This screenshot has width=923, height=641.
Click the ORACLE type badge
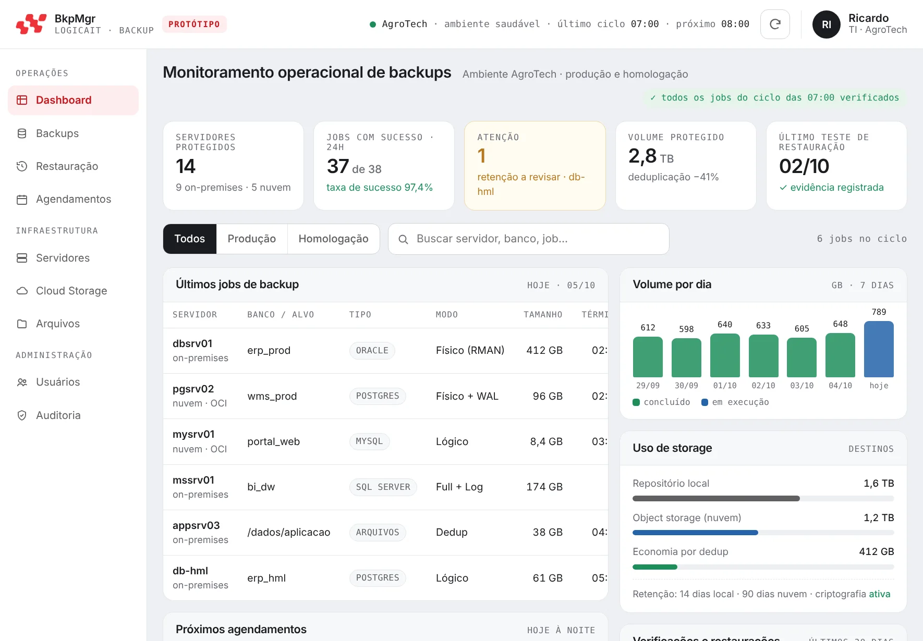[x=372, y=351]
